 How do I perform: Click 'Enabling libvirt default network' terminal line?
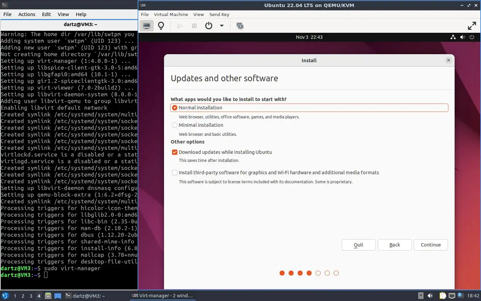(x=54, y=108)
